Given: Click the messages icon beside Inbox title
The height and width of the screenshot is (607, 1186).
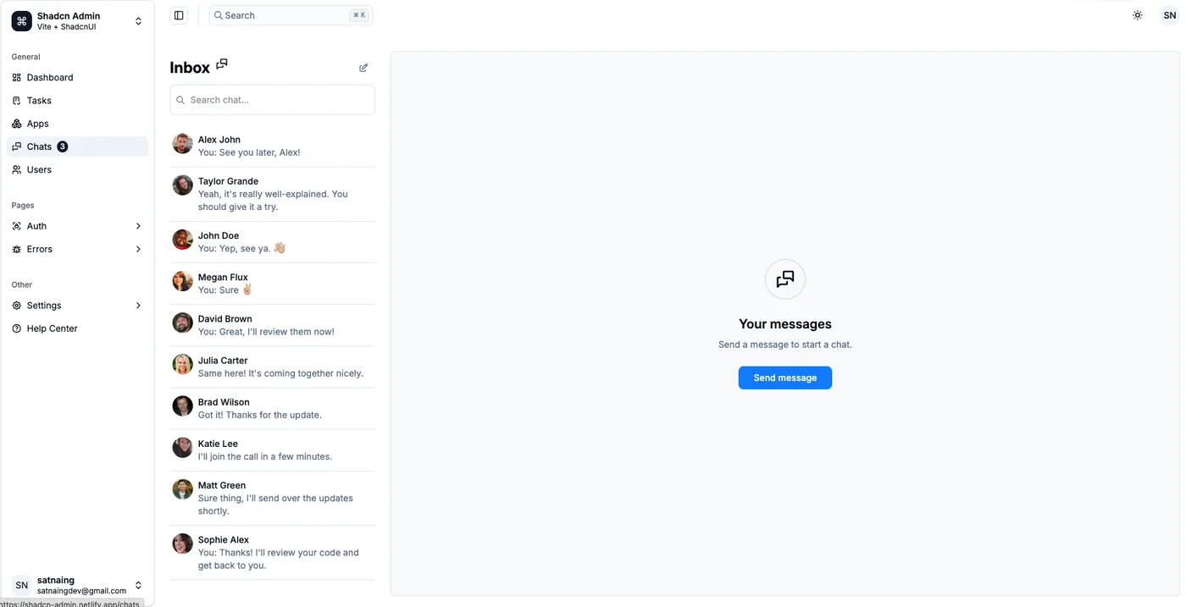Looking at the screenshot, I should [222, 64].
